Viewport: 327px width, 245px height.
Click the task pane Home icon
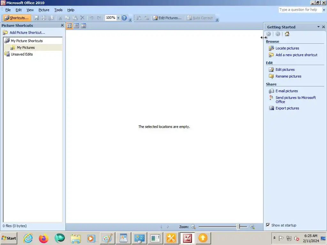pyautogui.click(x=287, y=34)
